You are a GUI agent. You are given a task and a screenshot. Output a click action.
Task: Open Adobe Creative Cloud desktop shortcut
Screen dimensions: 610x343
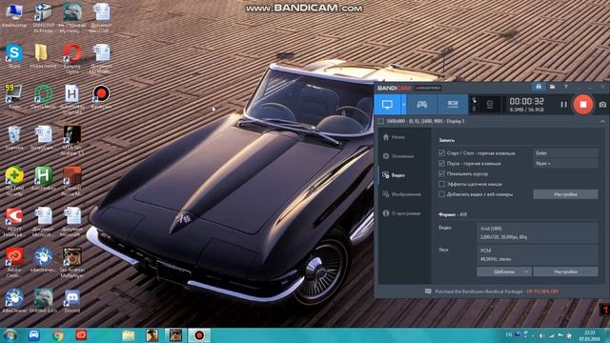pos(14,263)
